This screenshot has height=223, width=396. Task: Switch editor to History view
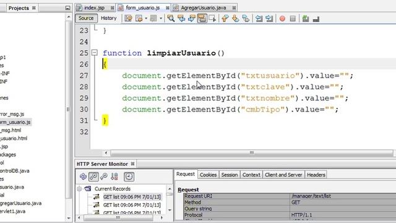coord(109,18)
